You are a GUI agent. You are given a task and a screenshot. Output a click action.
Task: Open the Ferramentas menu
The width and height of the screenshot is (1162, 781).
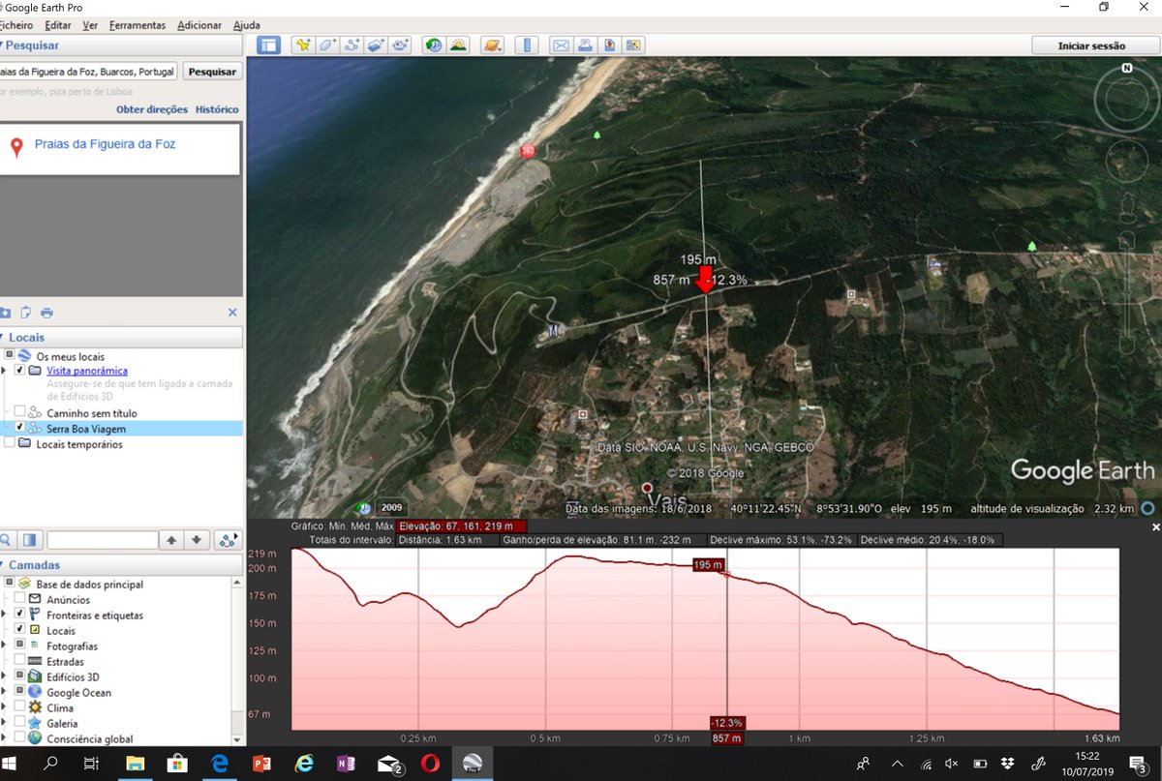138,25
